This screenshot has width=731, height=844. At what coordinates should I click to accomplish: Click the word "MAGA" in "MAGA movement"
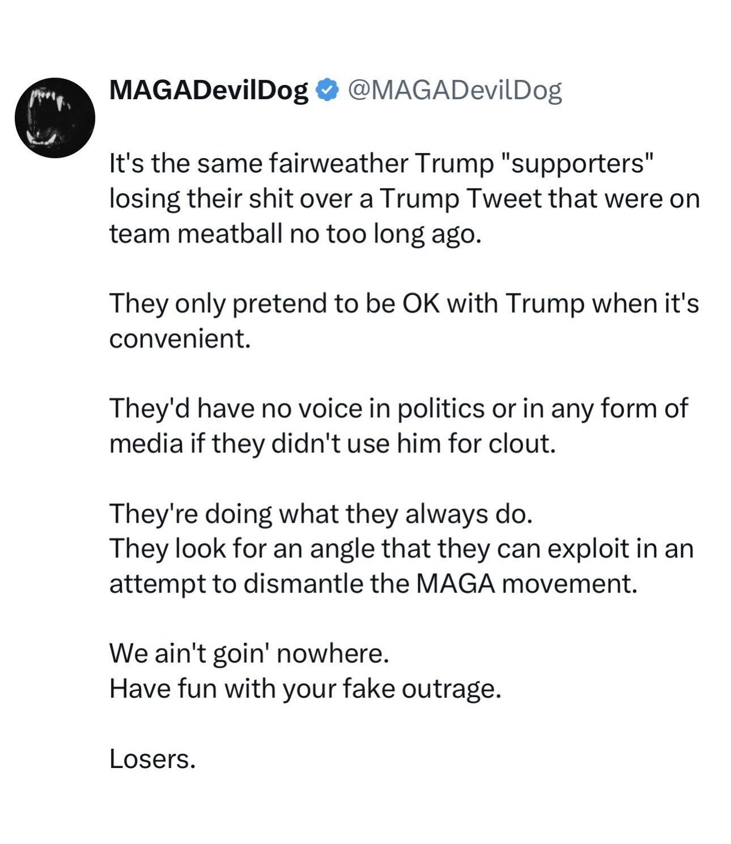tap(455, 584)
